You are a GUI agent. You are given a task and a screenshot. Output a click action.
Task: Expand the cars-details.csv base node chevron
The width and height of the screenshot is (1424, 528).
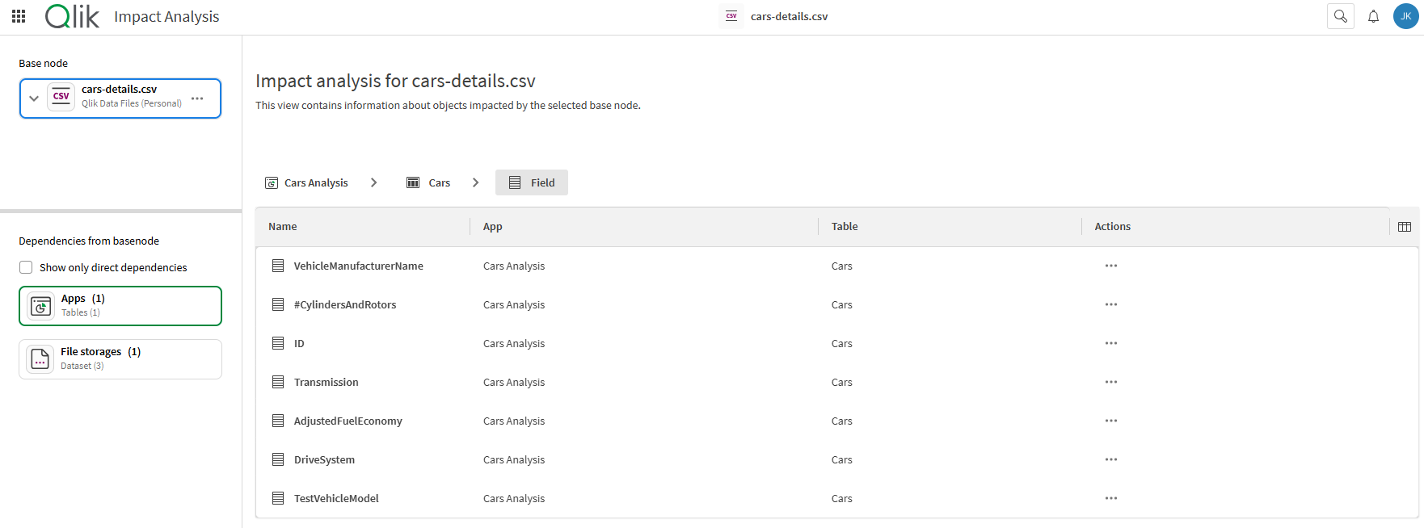click(34, 98)
